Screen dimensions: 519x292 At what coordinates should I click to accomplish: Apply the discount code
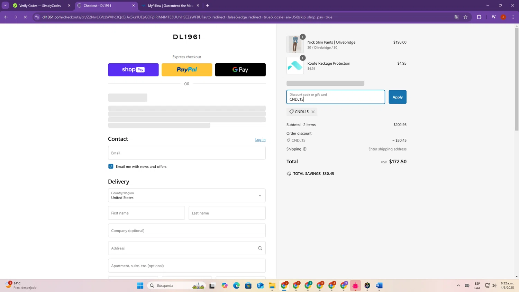pos(398,97)
